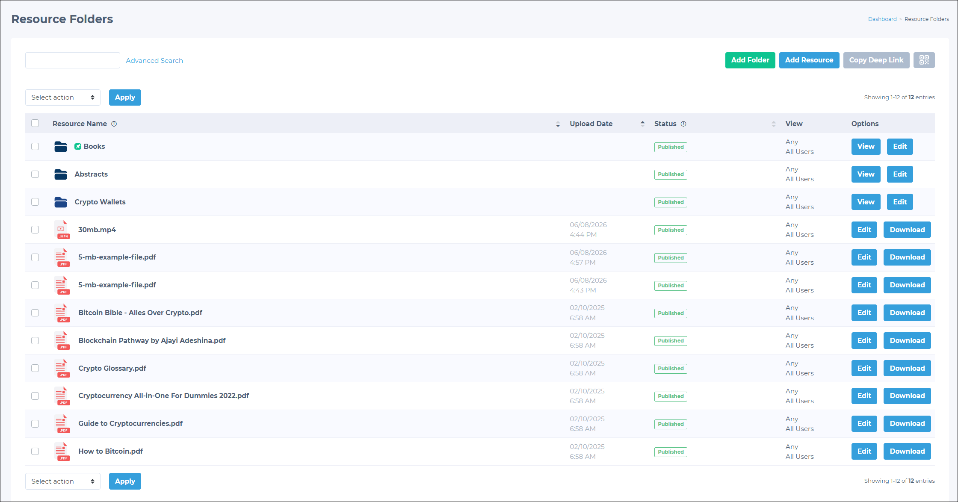
Task: Open the Advanced Search link
Action: tap(154, 61)
